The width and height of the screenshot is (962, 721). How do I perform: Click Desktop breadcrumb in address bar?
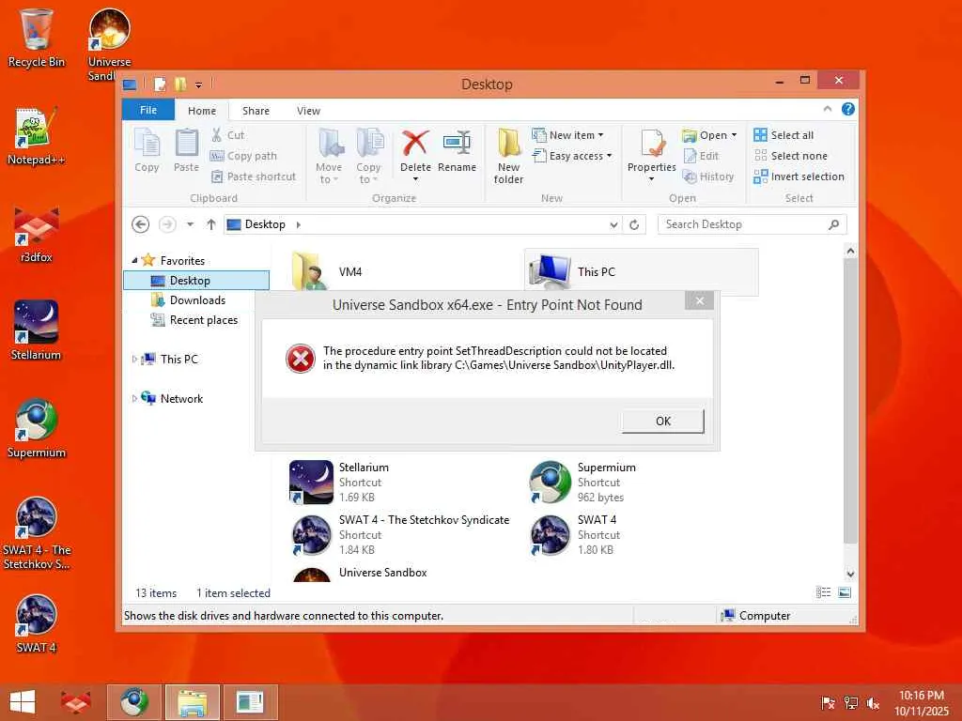click(265, 224)
